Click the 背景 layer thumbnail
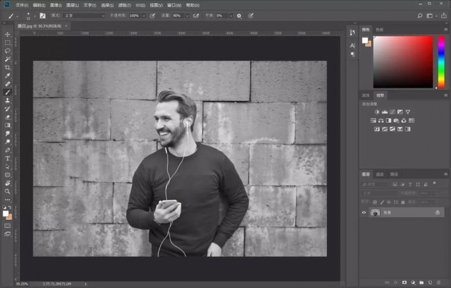 (x=375, y=212)
